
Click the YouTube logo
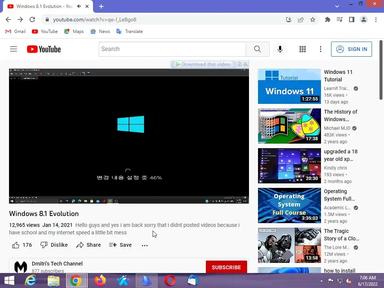[44, 49]
